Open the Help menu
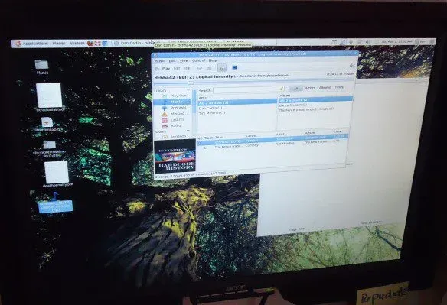Viewport: 447px width, 305px height. tap(213, 60)
